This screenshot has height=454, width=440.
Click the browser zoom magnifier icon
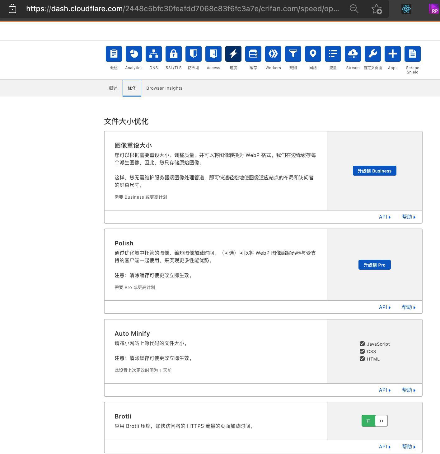pos(354,9)
